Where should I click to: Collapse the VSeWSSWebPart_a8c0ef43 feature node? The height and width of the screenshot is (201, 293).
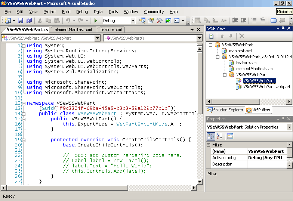(218, 57)
